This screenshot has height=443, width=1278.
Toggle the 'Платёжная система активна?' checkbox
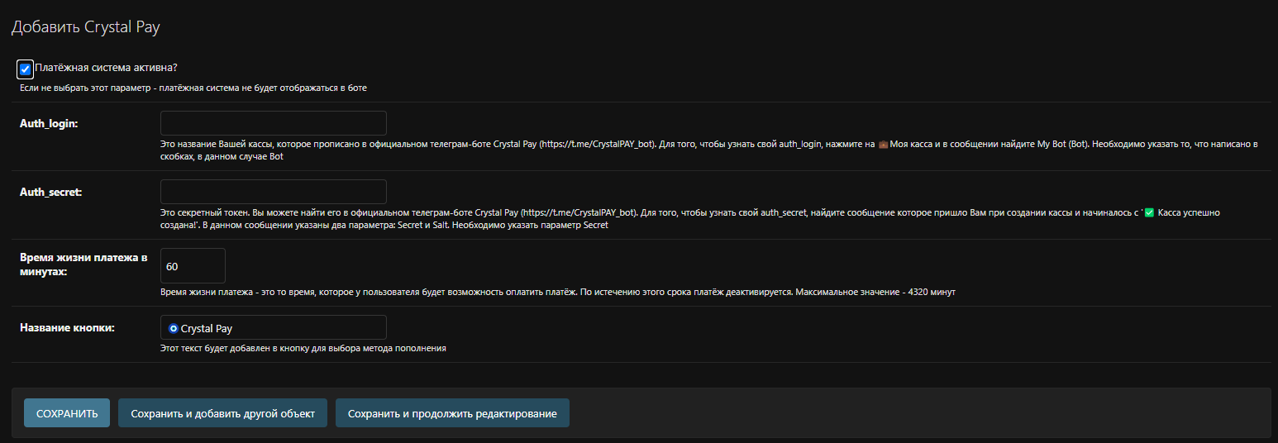point(25,69)
